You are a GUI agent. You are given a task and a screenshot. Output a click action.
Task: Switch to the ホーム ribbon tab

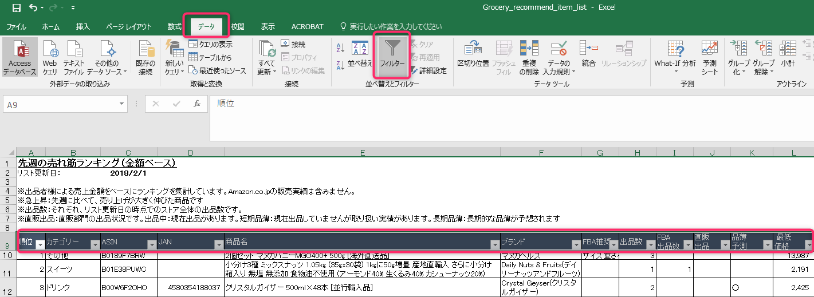(x=50, y=26)
